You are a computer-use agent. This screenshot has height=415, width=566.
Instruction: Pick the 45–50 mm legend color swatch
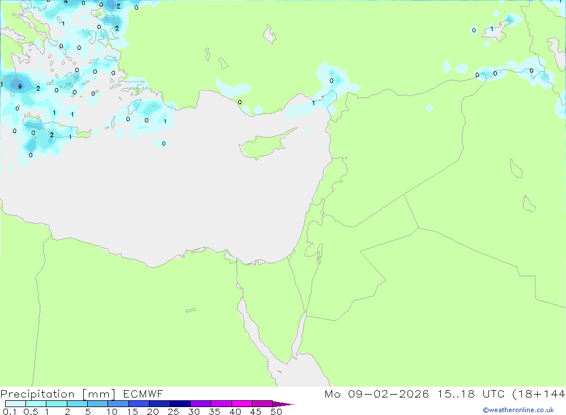(x=263, y=404)
